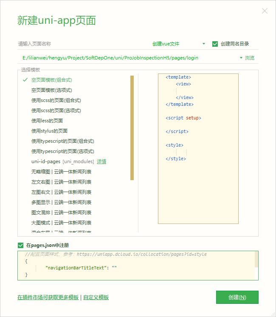276x317 pixels.
Task: Select 图文混排 | 云端一体新闻列表 template
Action: coord(62,212)
